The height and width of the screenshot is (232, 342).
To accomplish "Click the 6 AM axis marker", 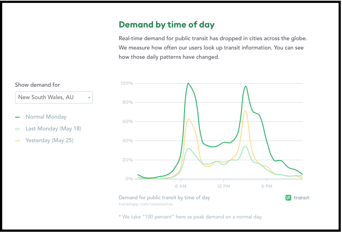I will pos(181,186).
